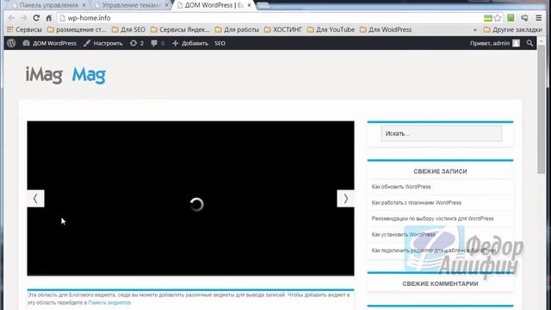Open the Сервисы apps shortcut
Screen dimensions: 551x310
click(24, 29)
